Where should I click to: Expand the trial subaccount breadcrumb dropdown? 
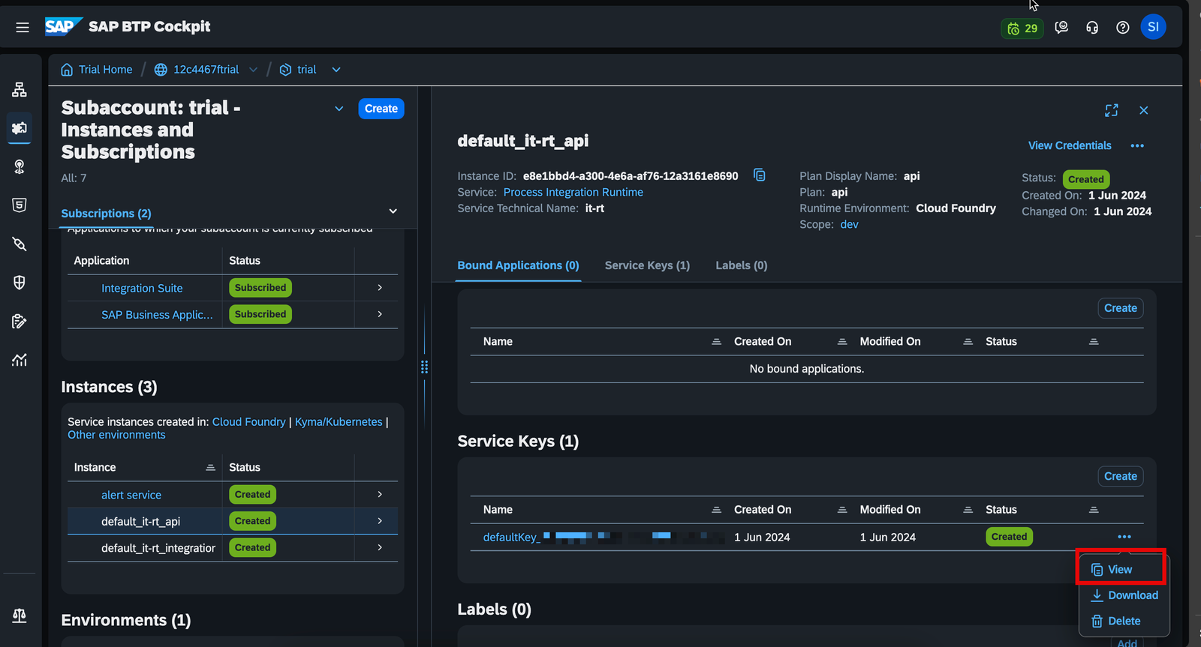click(336, 70)
